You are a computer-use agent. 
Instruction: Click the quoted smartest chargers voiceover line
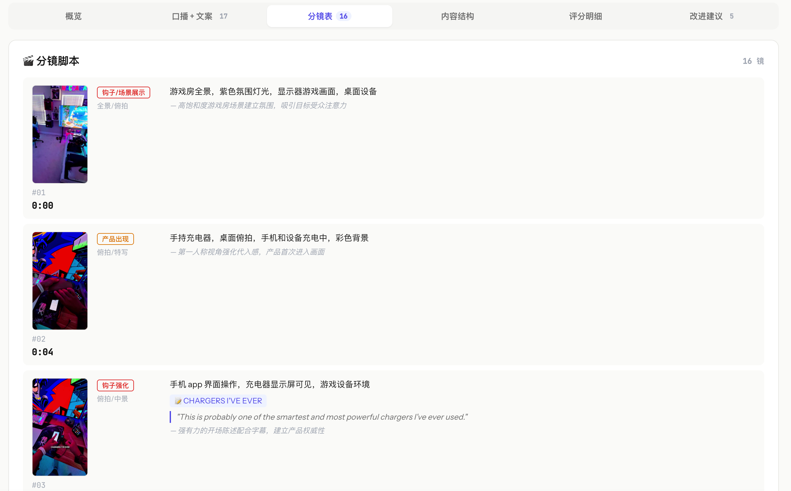tap(322, 417)
